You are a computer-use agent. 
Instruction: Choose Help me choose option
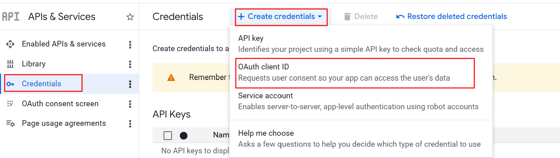[361, 138]
